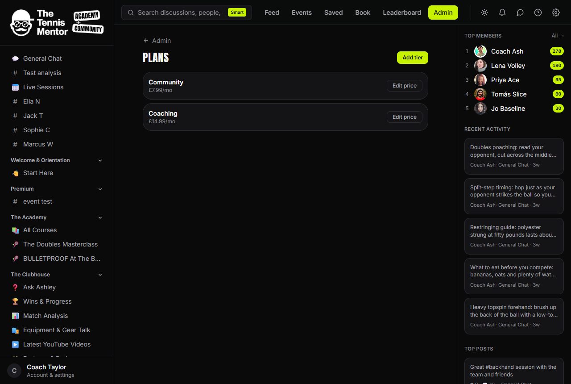Click the Start Here waving hand icon

click(x=15, y=173)
